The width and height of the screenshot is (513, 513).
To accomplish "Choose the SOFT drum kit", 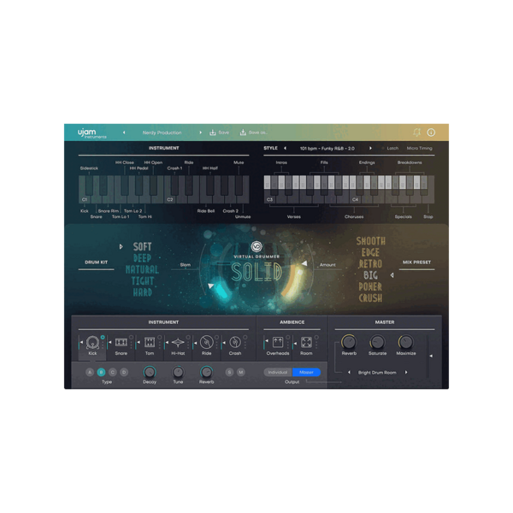I will (x=142, y=246).
